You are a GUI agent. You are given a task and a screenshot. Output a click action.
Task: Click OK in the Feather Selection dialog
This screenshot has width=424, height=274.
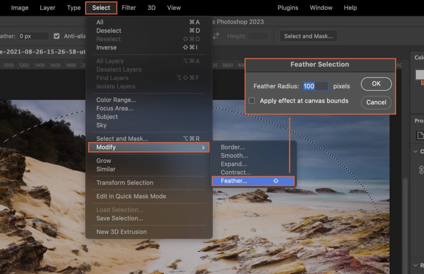376,84
